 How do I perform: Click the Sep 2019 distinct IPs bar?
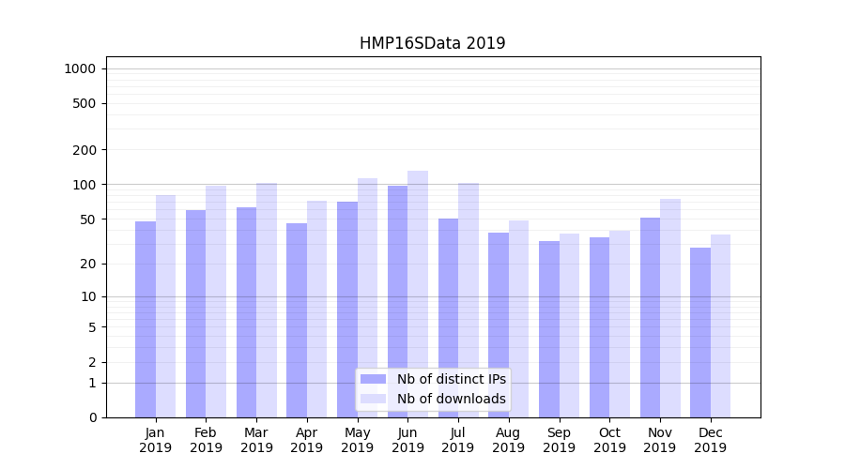pyautogui.click(x=549, y=328)
